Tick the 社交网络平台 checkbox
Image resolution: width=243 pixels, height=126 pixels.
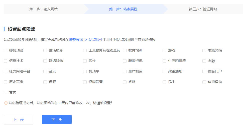pos(6,72)
